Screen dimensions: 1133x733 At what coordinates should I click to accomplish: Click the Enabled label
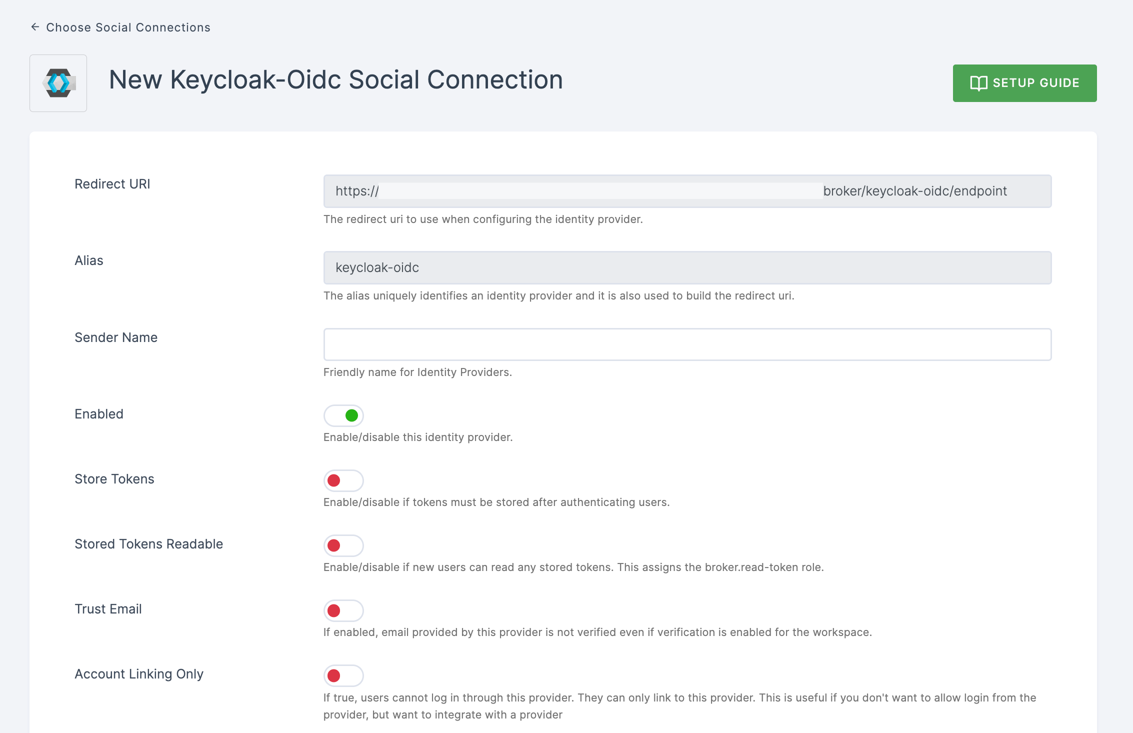(99, 414)
